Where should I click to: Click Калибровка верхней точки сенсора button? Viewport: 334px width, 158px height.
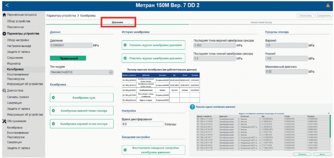point(82,124)
